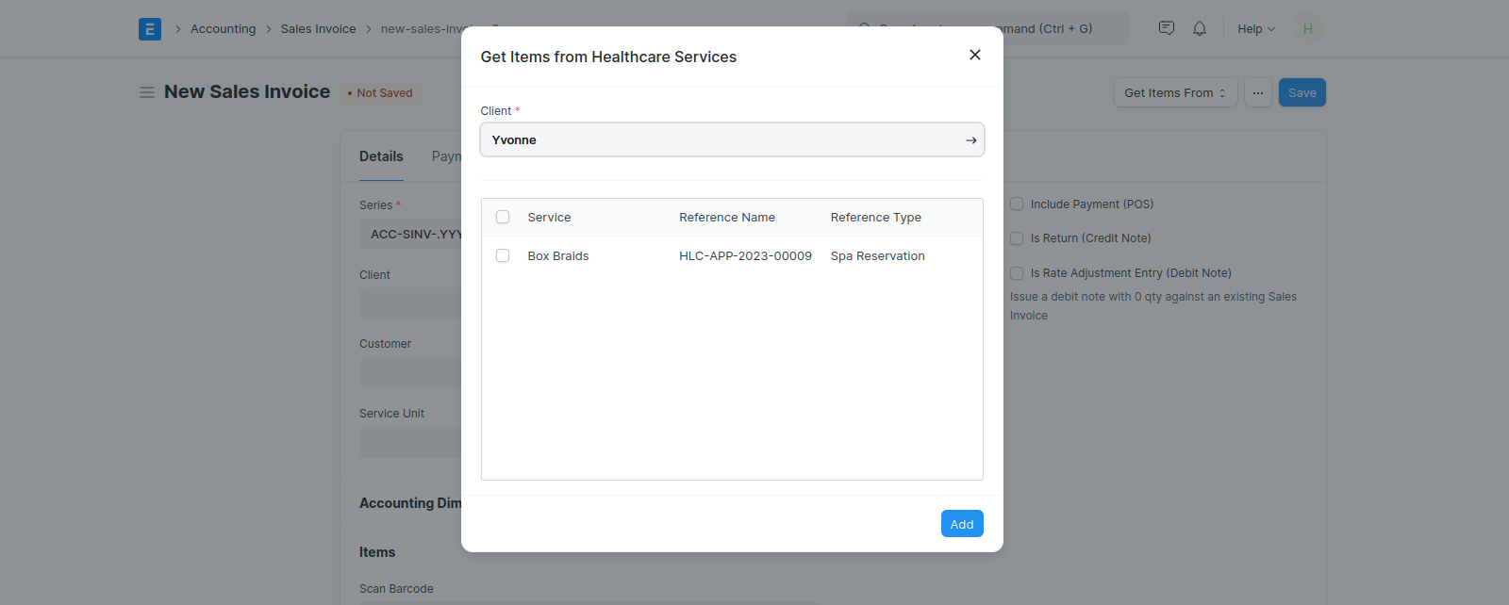The height and width of the screenshot is (605, 1509).
Task: Follow the arrow link in Client field
Action: point(971,140)
